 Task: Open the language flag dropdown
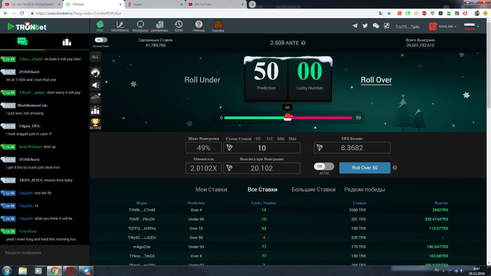coord(471,26)
